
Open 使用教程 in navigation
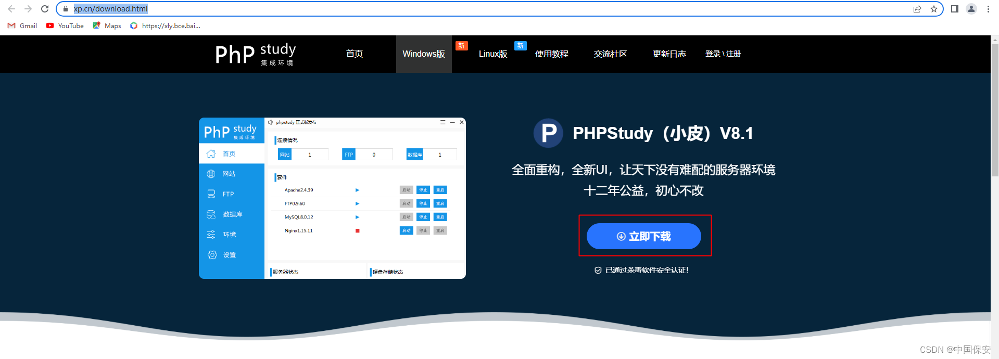(552, 54)
